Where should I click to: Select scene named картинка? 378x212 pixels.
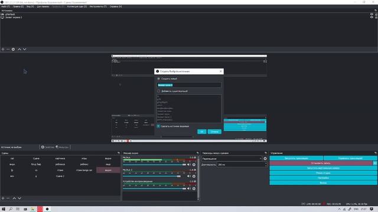point(60,158)
